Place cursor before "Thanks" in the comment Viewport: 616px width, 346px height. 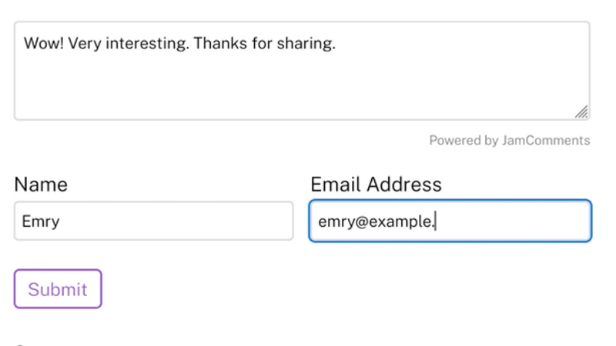193,43
